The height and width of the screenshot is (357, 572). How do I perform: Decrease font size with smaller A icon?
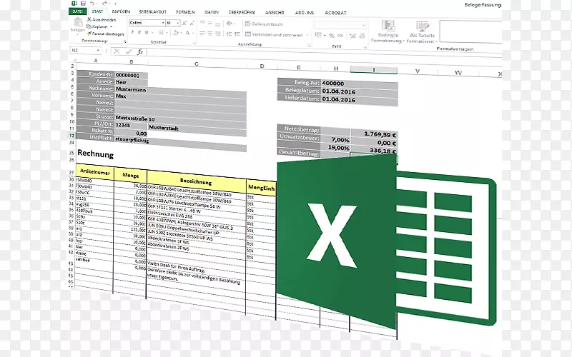pos(192,23)
